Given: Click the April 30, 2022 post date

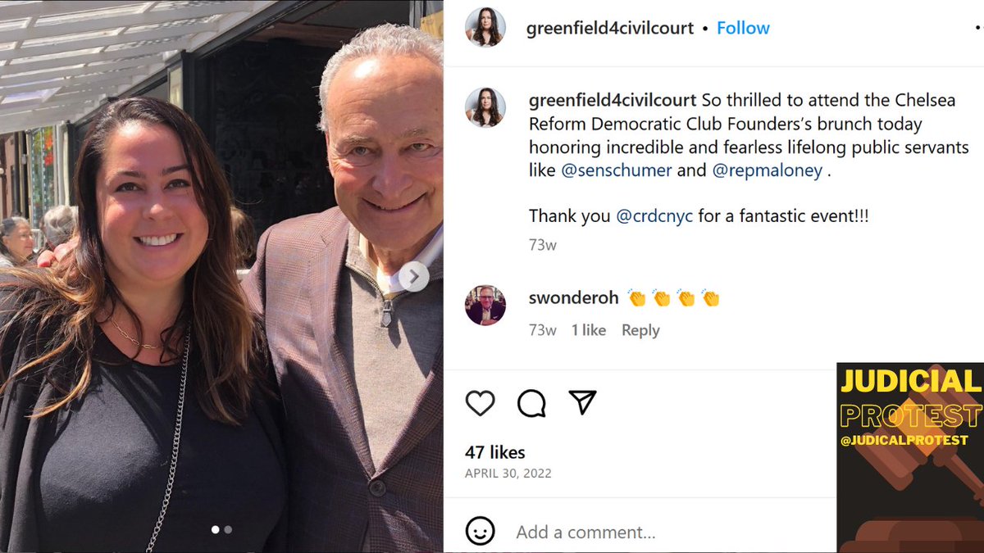Looking at the screenshot, I should (508, 474).
